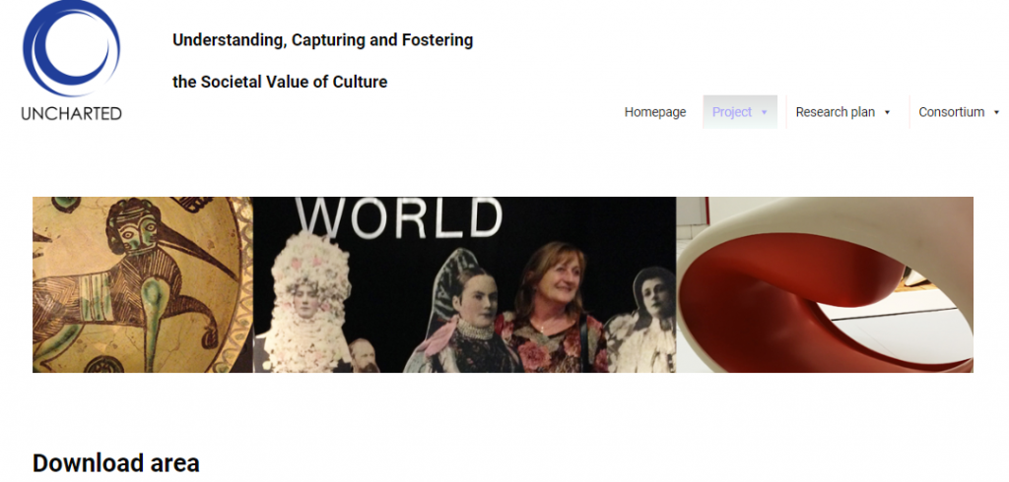Click the cut-out woman in white dress
The height and width of the screenshot is (482, 1009).
point(643,320)
